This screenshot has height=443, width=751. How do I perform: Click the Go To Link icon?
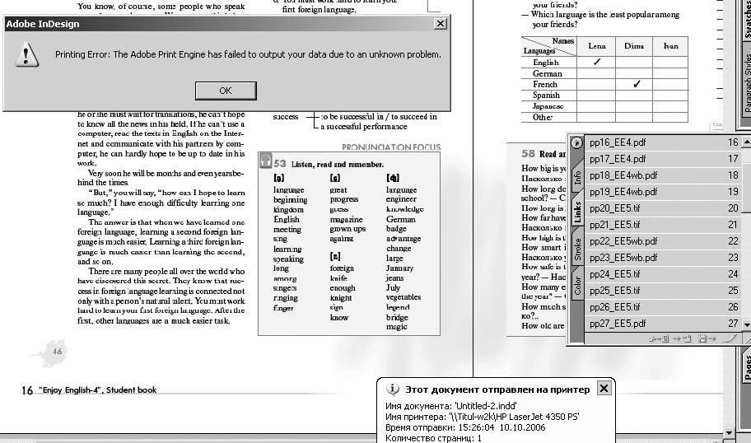[682, 338]
